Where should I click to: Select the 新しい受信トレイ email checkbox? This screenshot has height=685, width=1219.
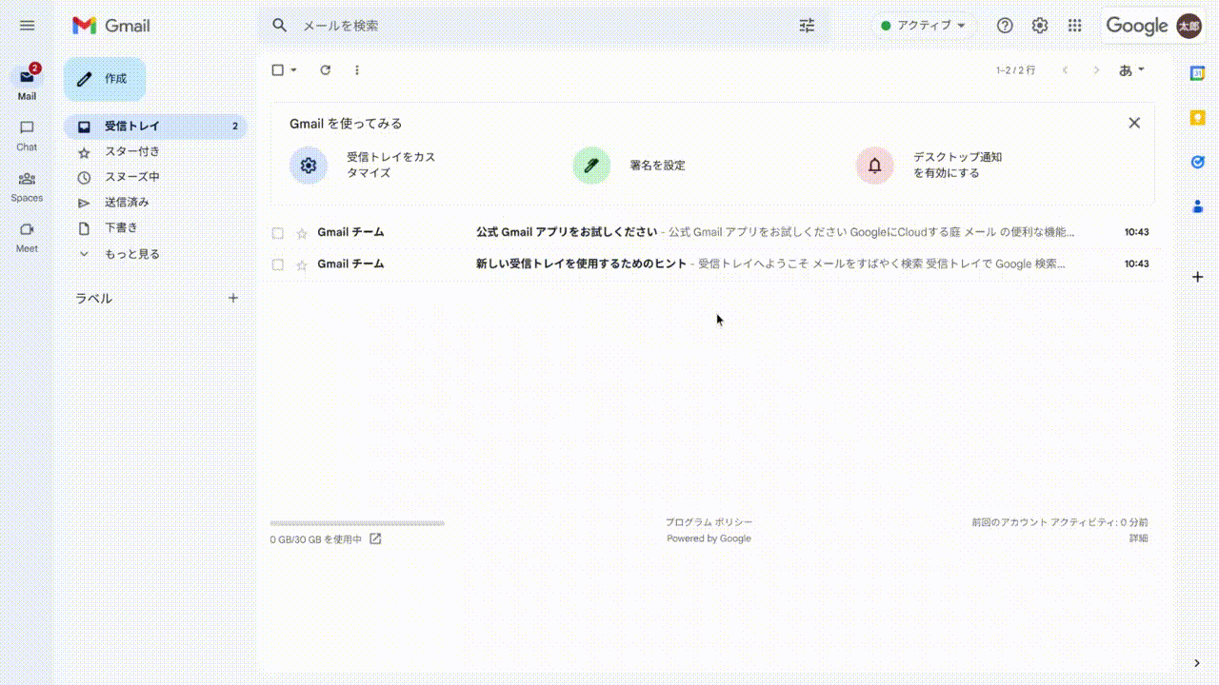click(278, 264)
